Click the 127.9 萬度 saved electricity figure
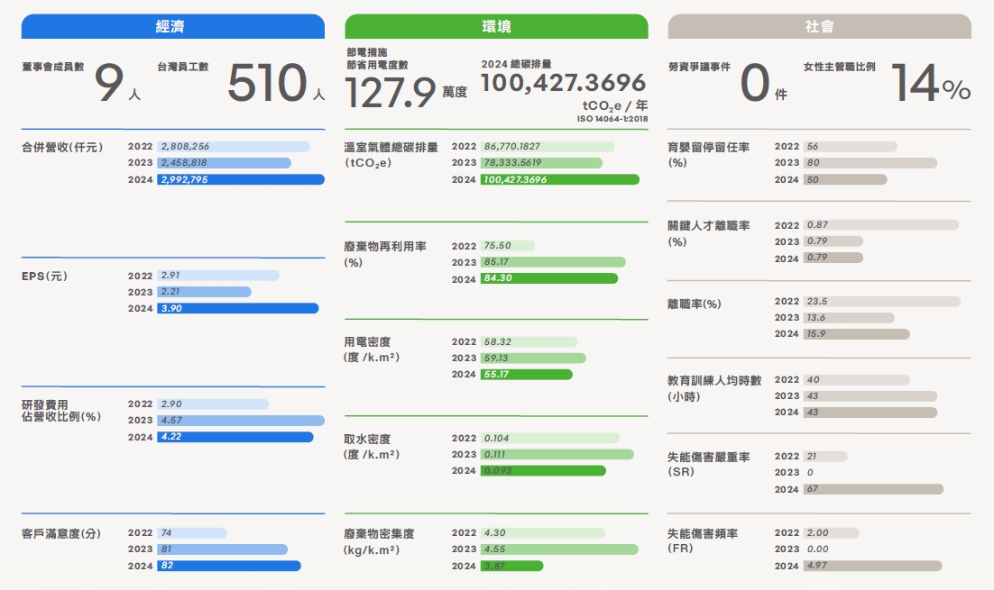The height and width of the screenshot is (590, 994). tap(391, 92)
